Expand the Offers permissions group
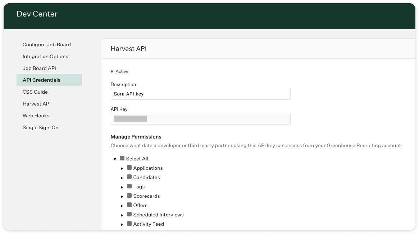419x234 pixels. click(x=122, y=206)
